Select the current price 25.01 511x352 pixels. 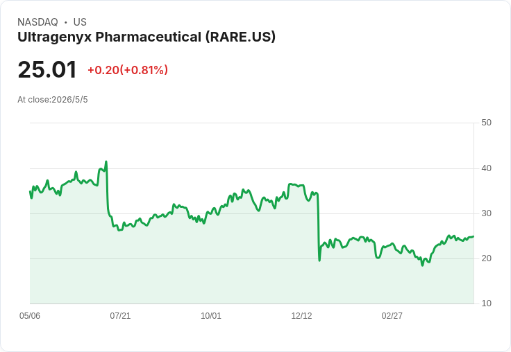47,69
